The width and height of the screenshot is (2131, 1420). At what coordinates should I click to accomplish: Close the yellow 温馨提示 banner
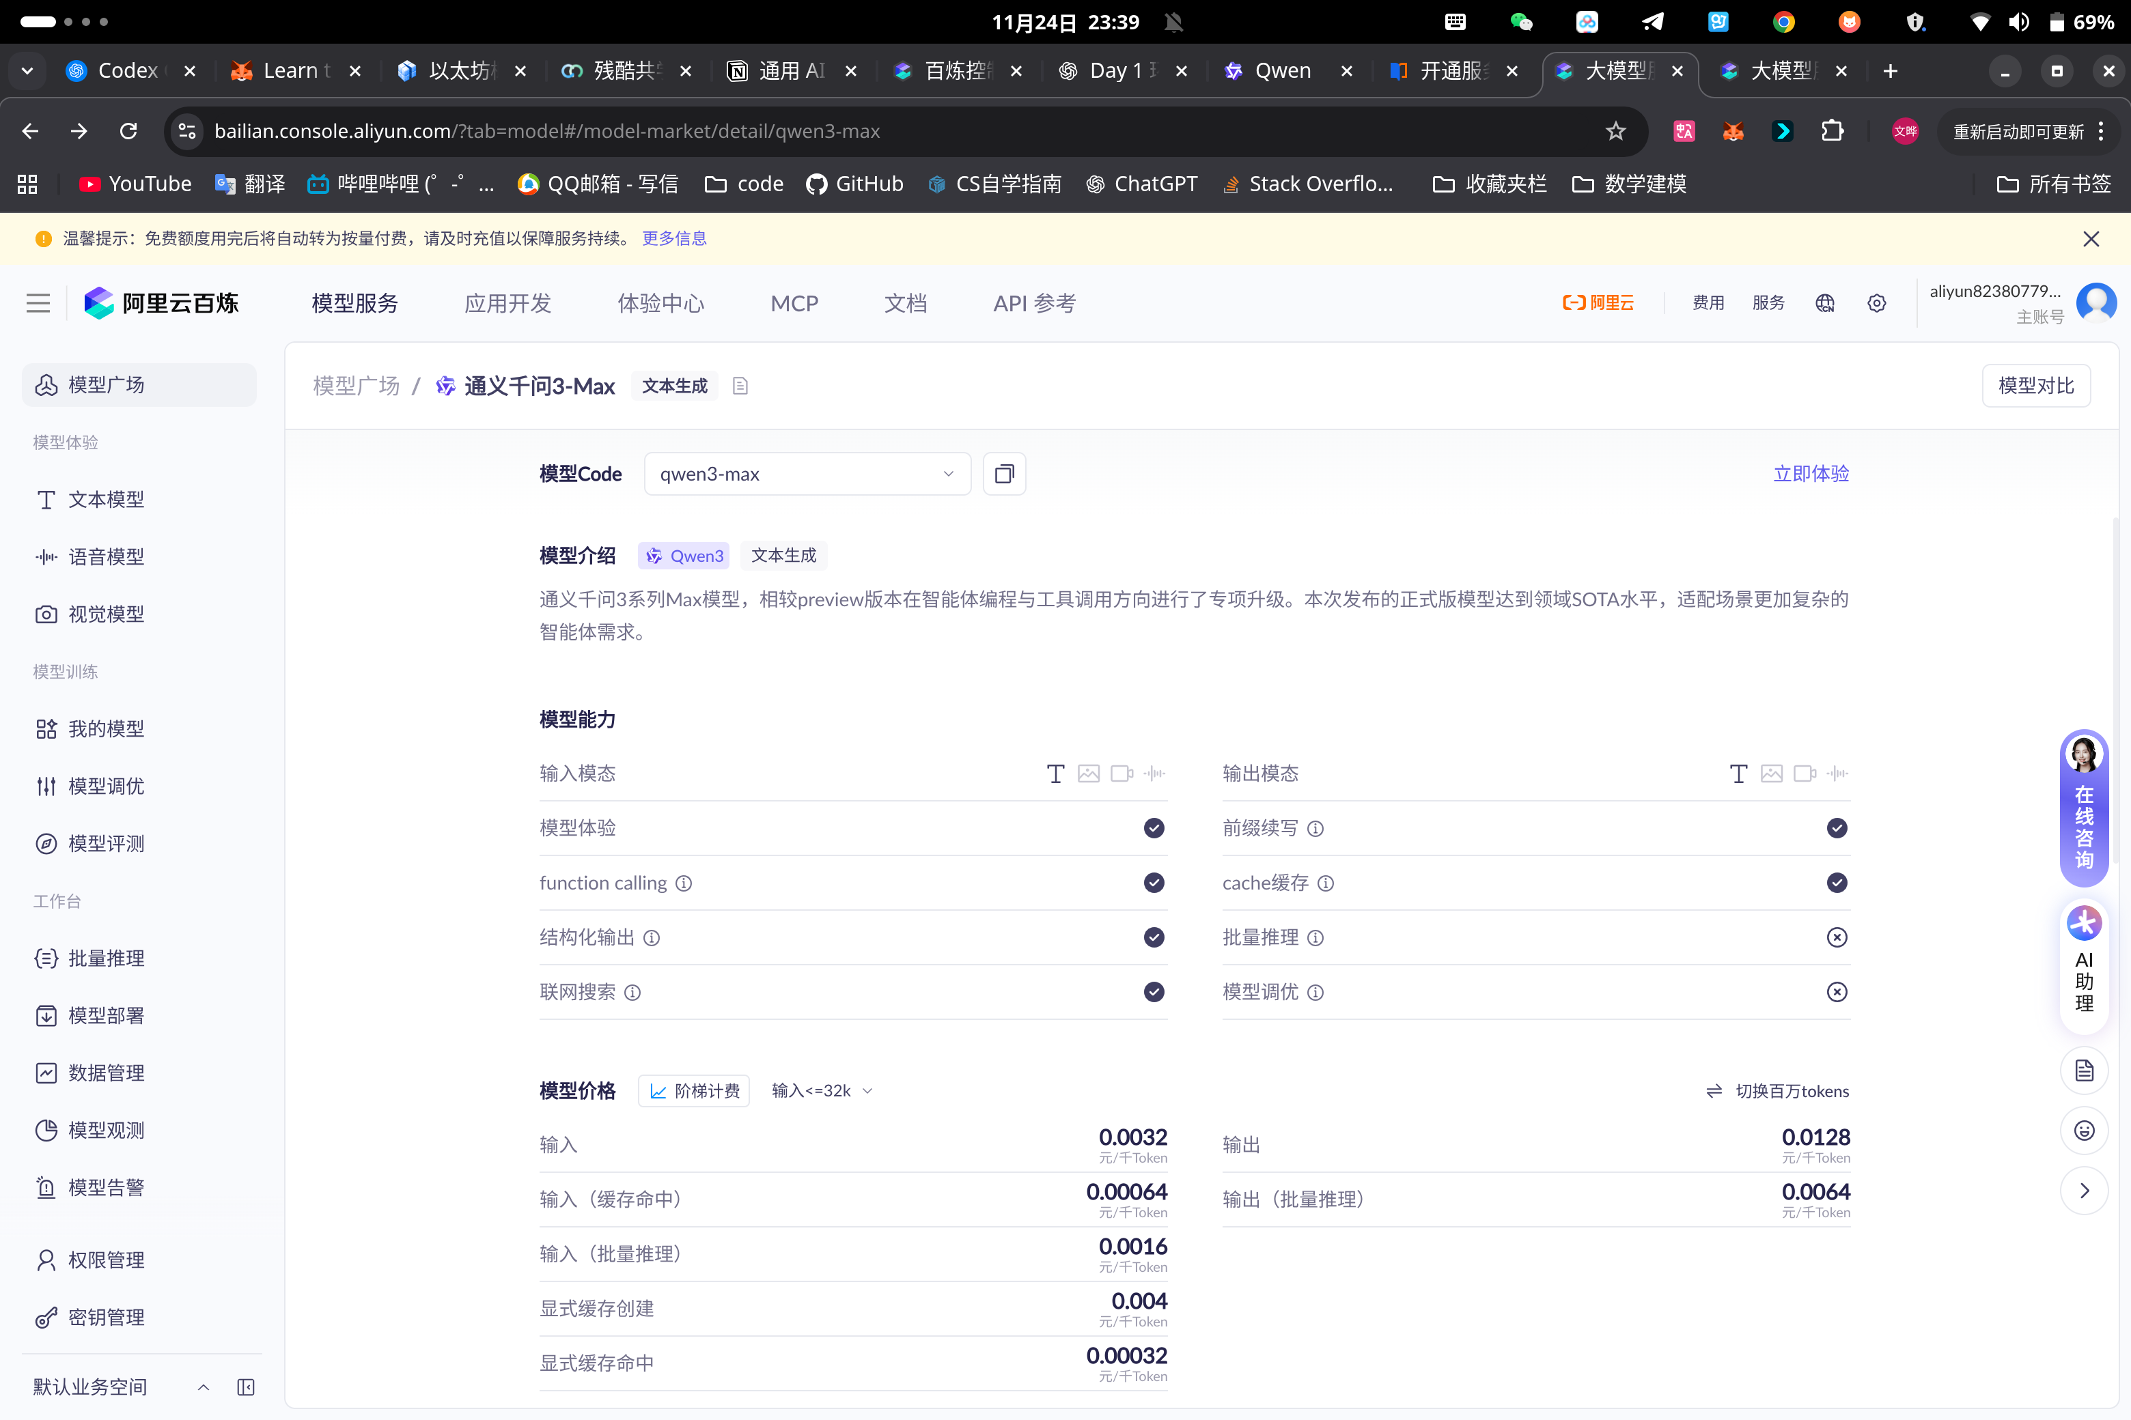2091,239
